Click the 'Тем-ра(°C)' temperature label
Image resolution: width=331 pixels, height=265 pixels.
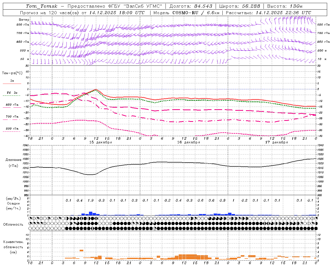pyautogui.click(x=12, y=73)
